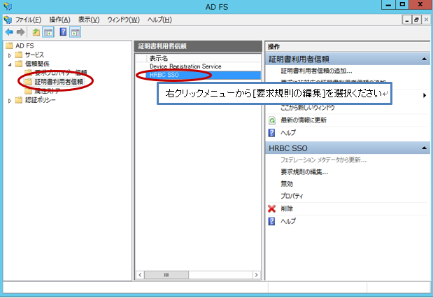The width and height of the screenshot is (433, 298).
Task: Click the 証明書利用者信頼 folder icon in tree
Action: 28,82
